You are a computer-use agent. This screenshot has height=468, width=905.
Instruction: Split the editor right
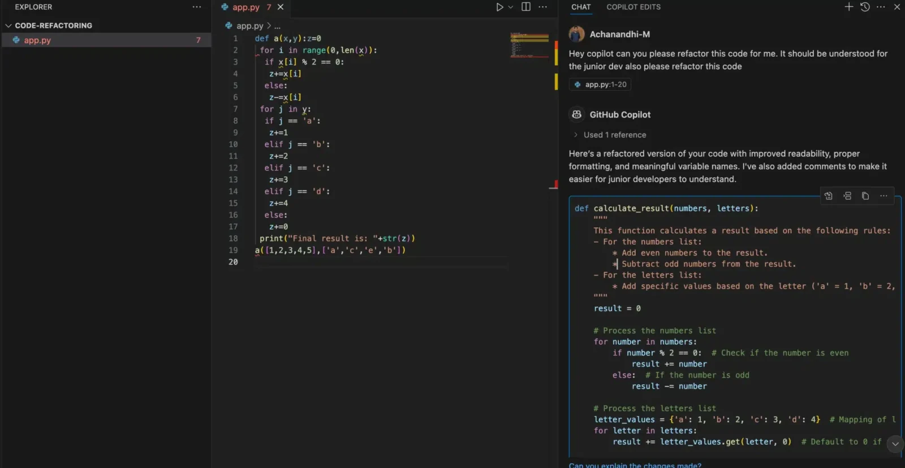526,7
